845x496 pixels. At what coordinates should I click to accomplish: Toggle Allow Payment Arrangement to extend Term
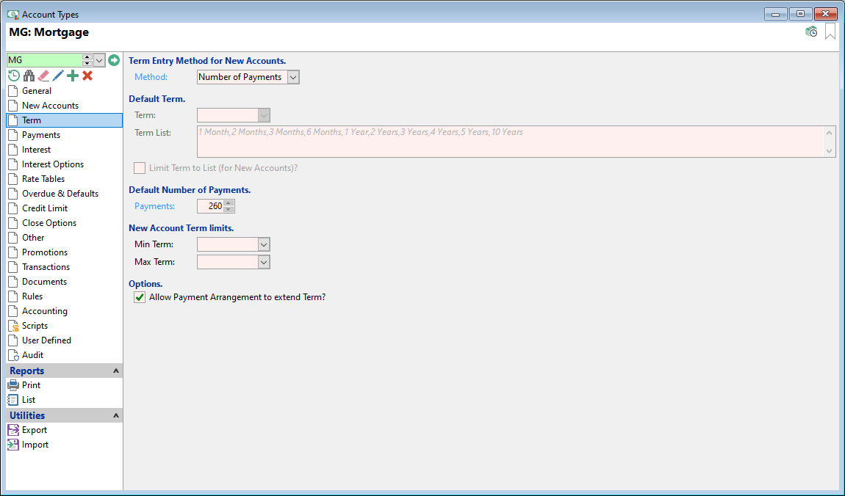click(x=140, y=297)
